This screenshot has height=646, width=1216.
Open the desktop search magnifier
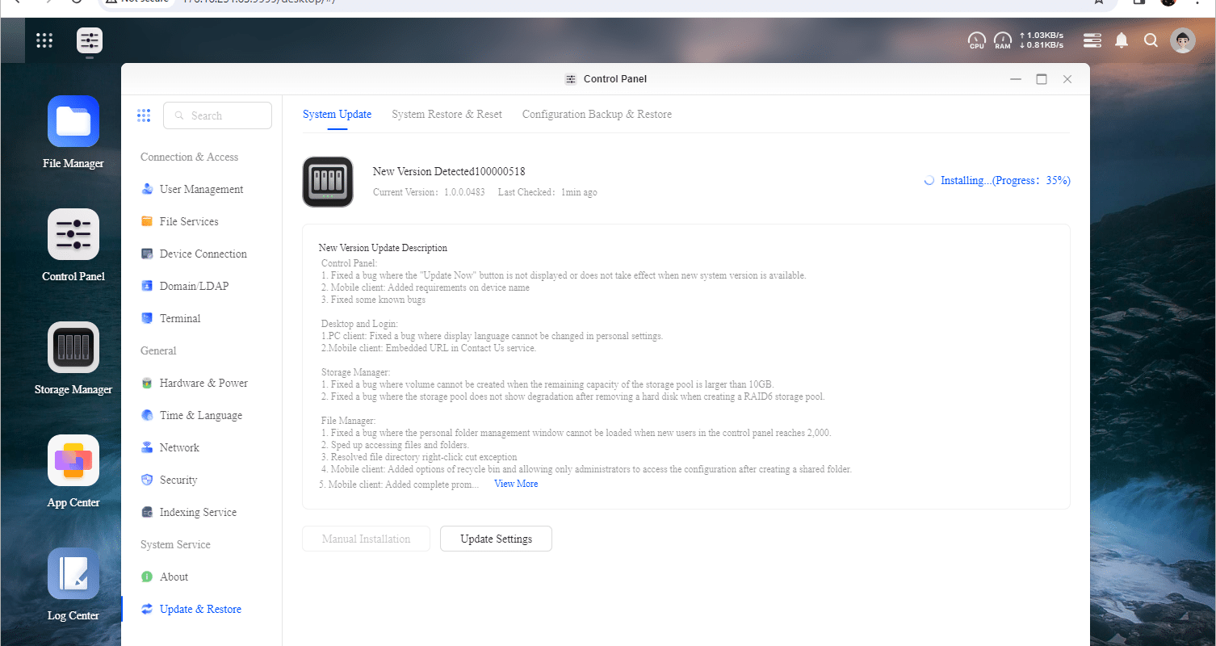(x=1151, y=40)
